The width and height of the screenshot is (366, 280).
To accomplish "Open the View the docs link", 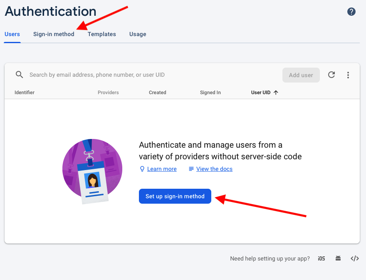I will (214, 169).
